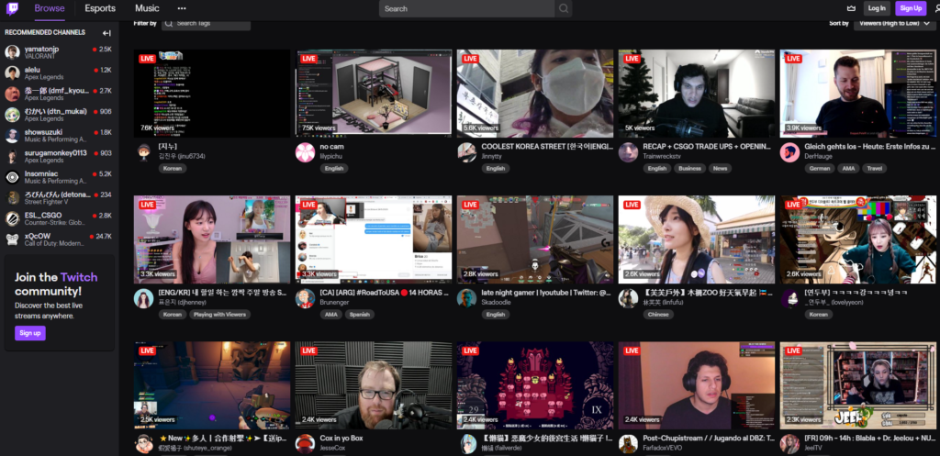
Task: Click lilypichu streamer avatar
Action: tap(305, 152)
